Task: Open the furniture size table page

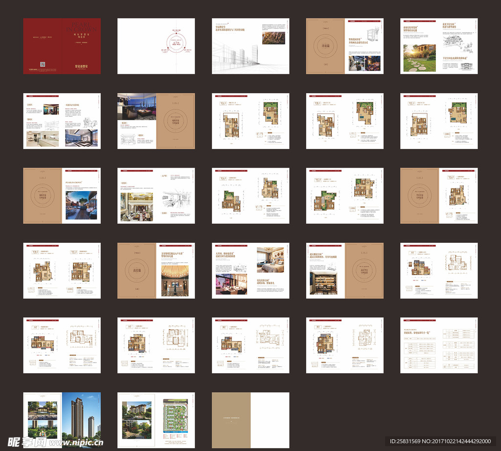Action: coord(439,345)
